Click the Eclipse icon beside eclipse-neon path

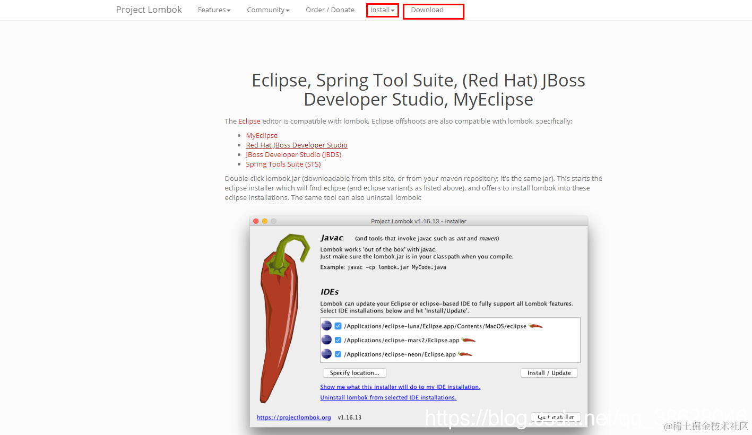pyautogui.click(x=326, y=354)
